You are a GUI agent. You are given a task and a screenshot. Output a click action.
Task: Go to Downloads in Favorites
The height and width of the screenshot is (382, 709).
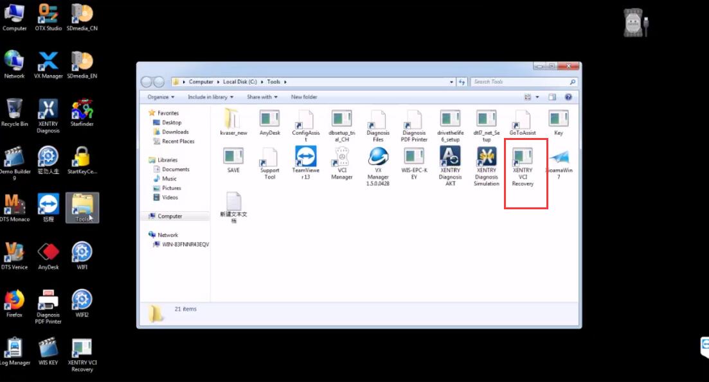point(171,132)
